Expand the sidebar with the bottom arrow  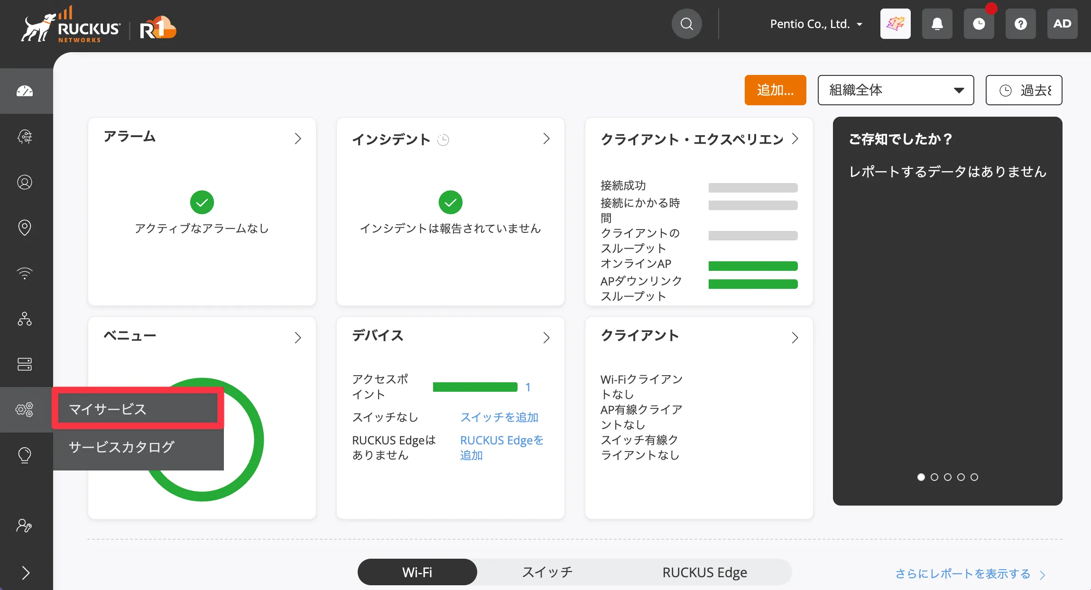click(26, 573)
